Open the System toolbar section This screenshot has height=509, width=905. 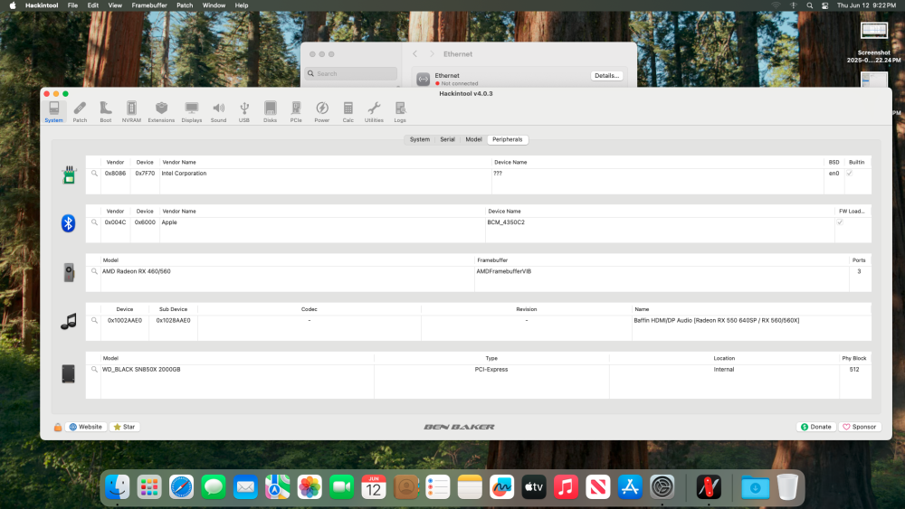click(53, 112)
